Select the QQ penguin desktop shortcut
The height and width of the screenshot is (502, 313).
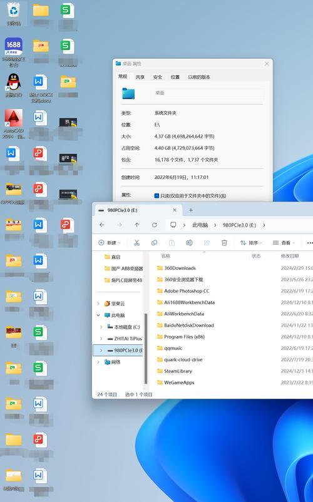coord(14,85)
